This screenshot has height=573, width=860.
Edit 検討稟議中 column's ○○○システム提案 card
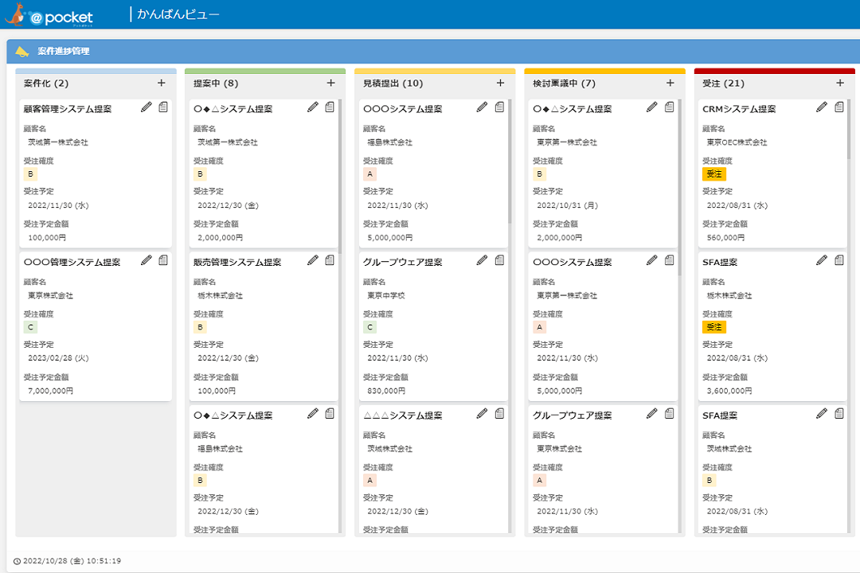(651, 260)
